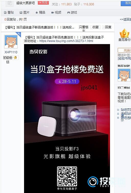Open the 看贴 tab
131x193 pixels.
[9, 13]
